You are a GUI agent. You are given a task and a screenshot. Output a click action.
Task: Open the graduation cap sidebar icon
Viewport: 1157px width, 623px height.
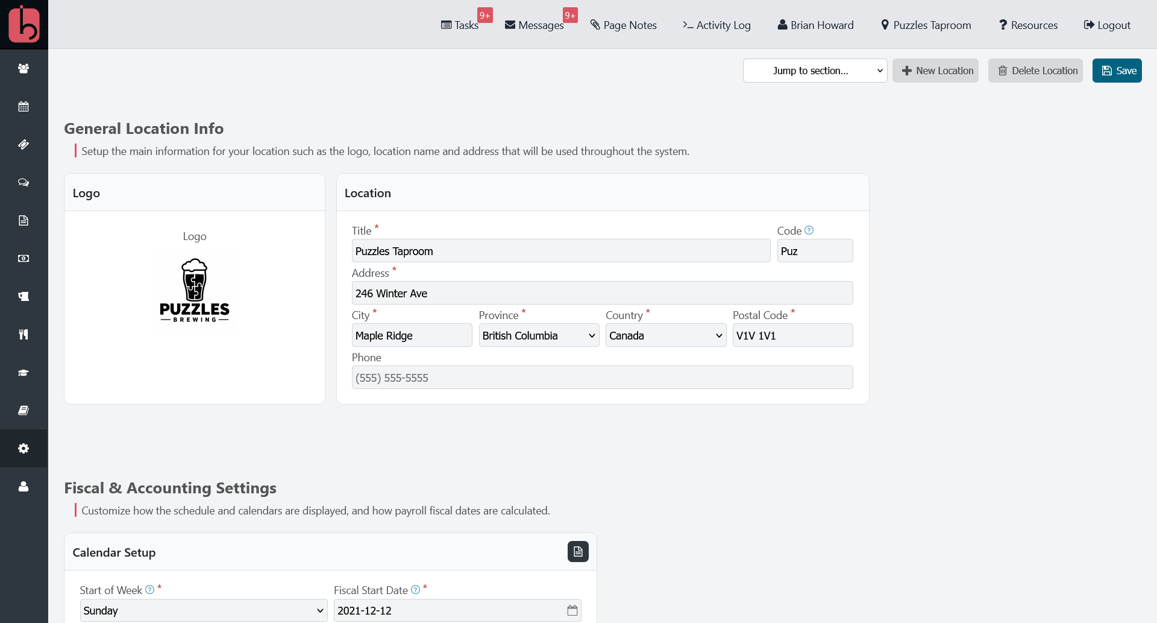(24, 372)
